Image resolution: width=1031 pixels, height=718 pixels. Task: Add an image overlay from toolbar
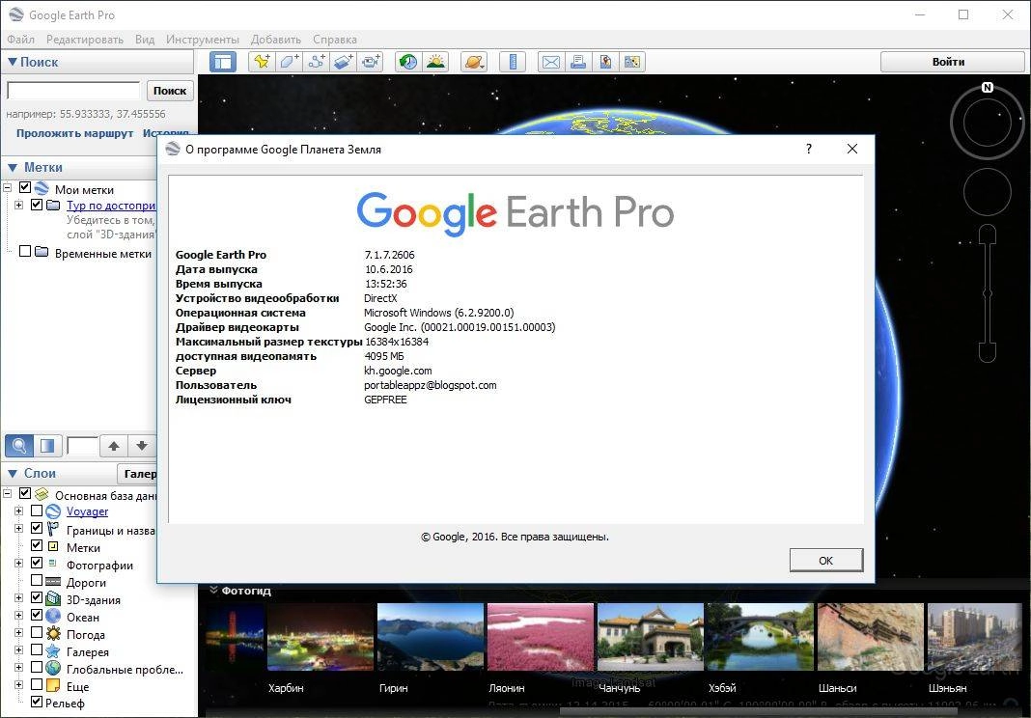tap(344, 62)
